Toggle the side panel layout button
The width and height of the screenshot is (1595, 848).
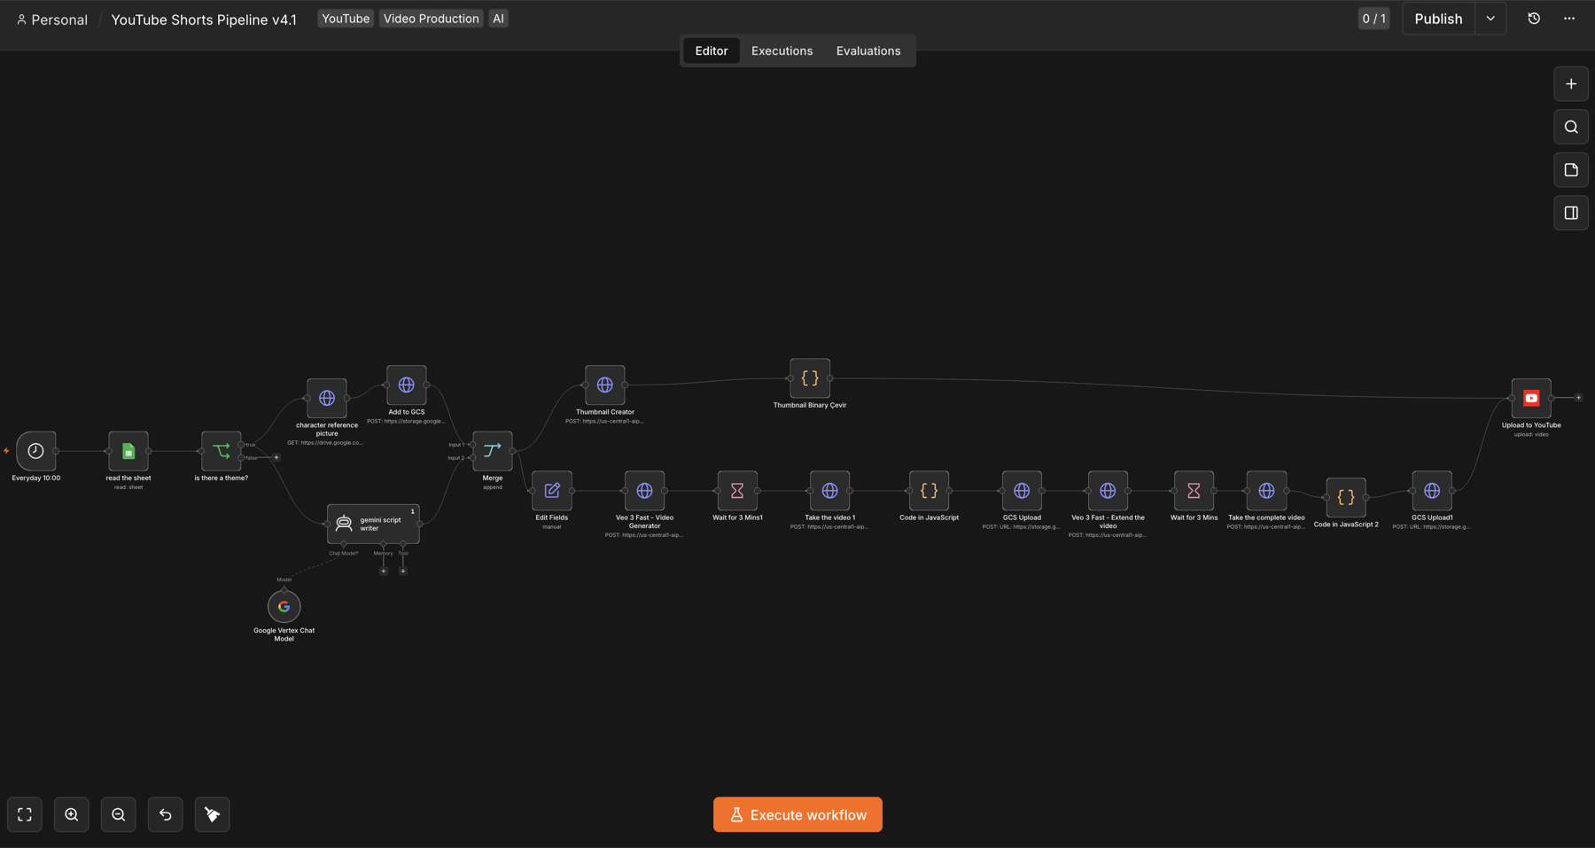tap(1571, 213)
